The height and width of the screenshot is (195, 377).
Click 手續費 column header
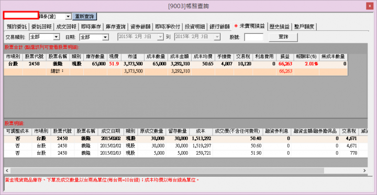[x=224, y=56]
